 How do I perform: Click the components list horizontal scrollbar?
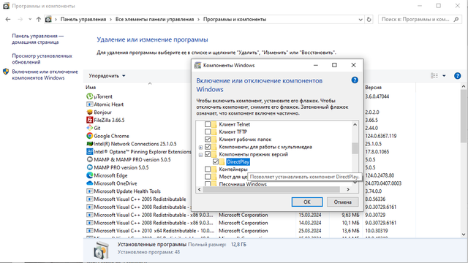(x=271, y=189)
